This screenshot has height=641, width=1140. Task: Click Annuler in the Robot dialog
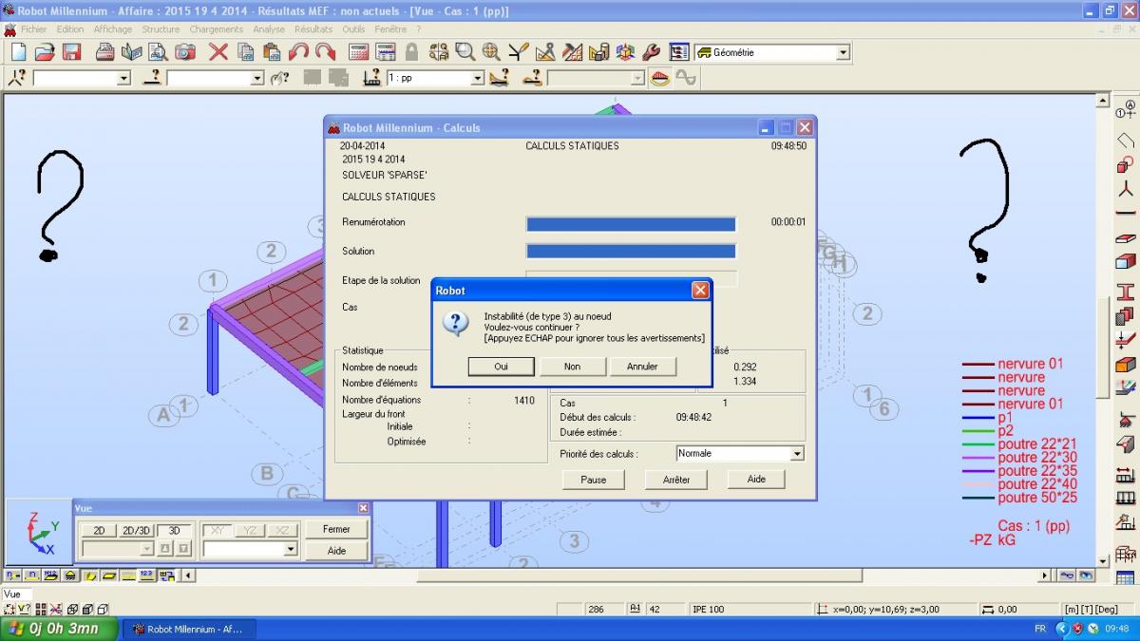click(642, 367)
